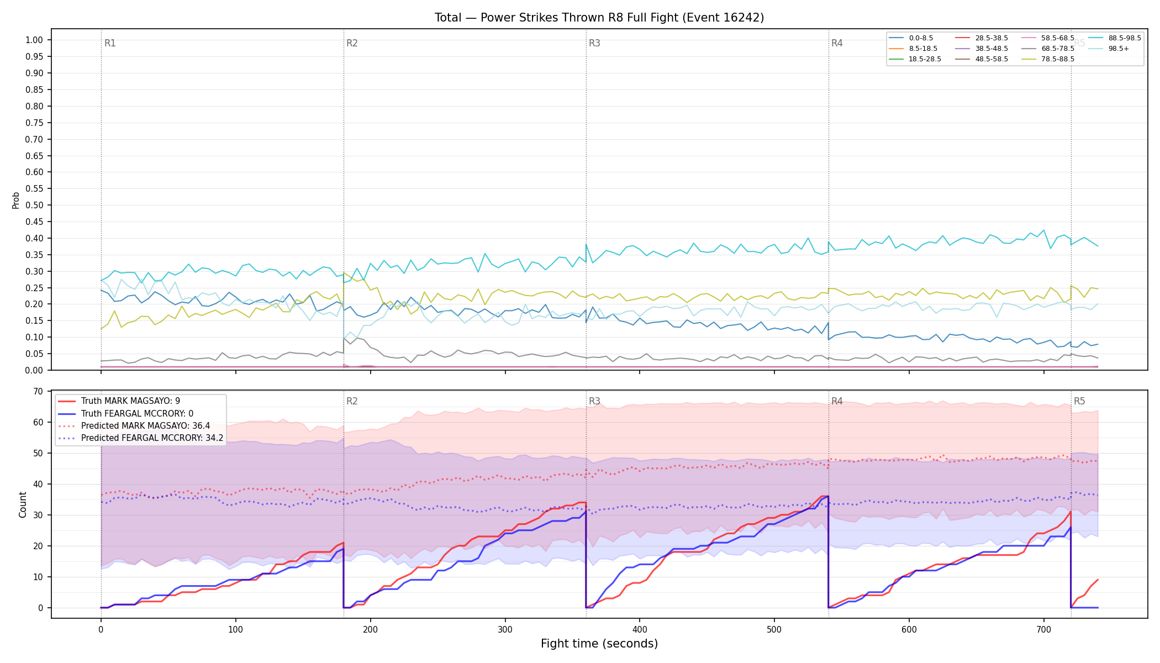Image resolution: width=1160 pixels, height=663 pixels.
Task: Select legend entry 38.5-48.5
Action: click(981, 49)
